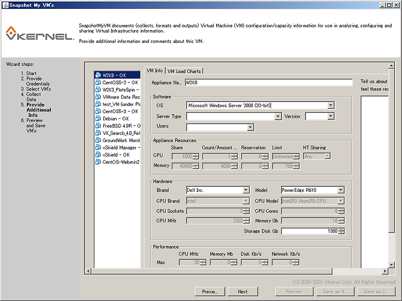Open the Server Type dropdown

point(277,116)
